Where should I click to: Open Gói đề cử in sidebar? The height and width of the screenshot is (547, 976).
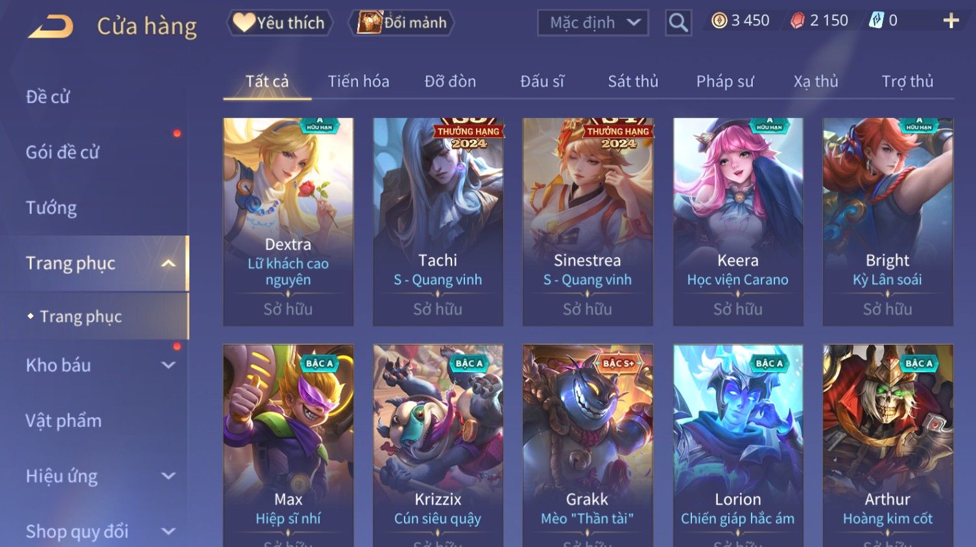pos(62,152)
